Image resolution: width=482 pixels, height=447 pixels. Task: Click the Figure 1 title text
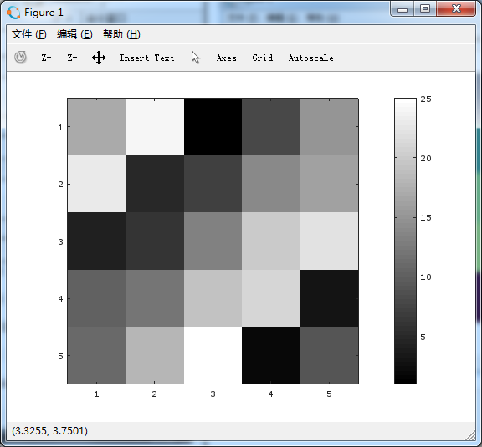(44, 13)
